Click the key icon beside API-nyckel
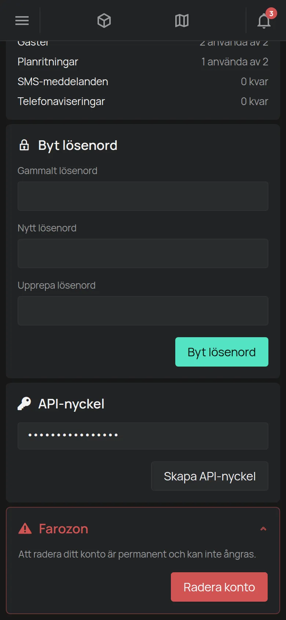 [x=24, y=404]
